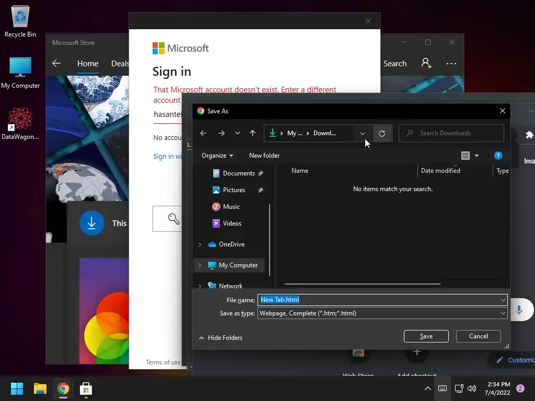Open Save As dialog help
535x401 pixels.
498,156
